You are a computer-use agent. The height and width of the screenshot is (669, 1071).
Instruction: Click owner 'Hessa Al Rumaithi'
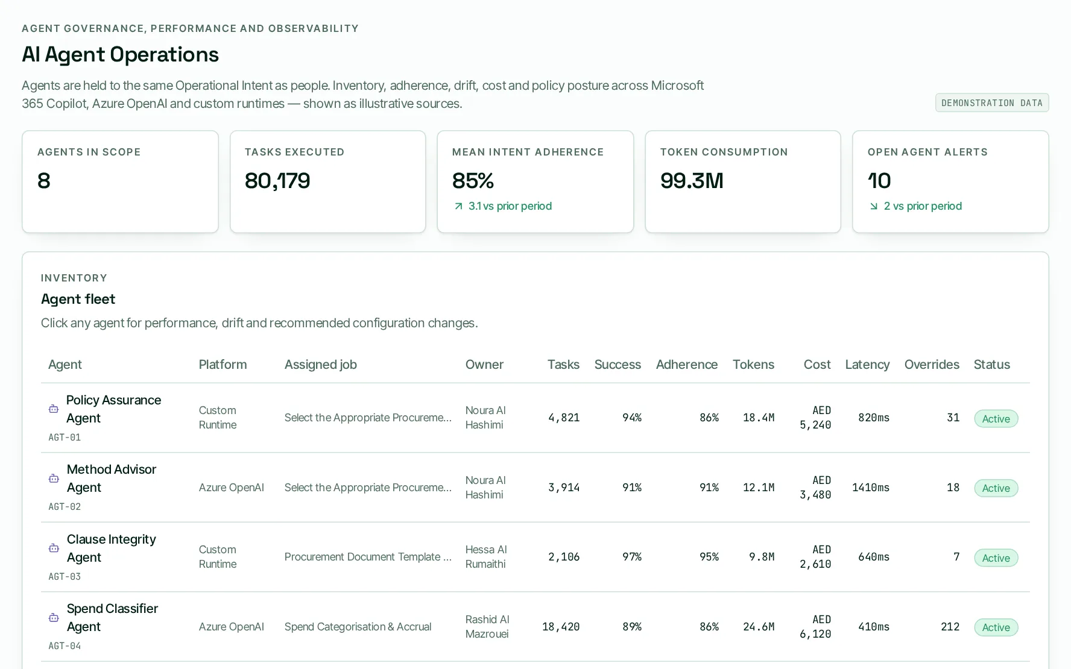486,557
